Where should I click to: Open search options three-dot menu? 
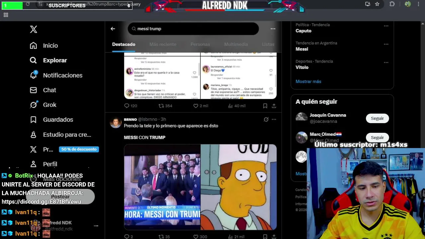[273, 29]
